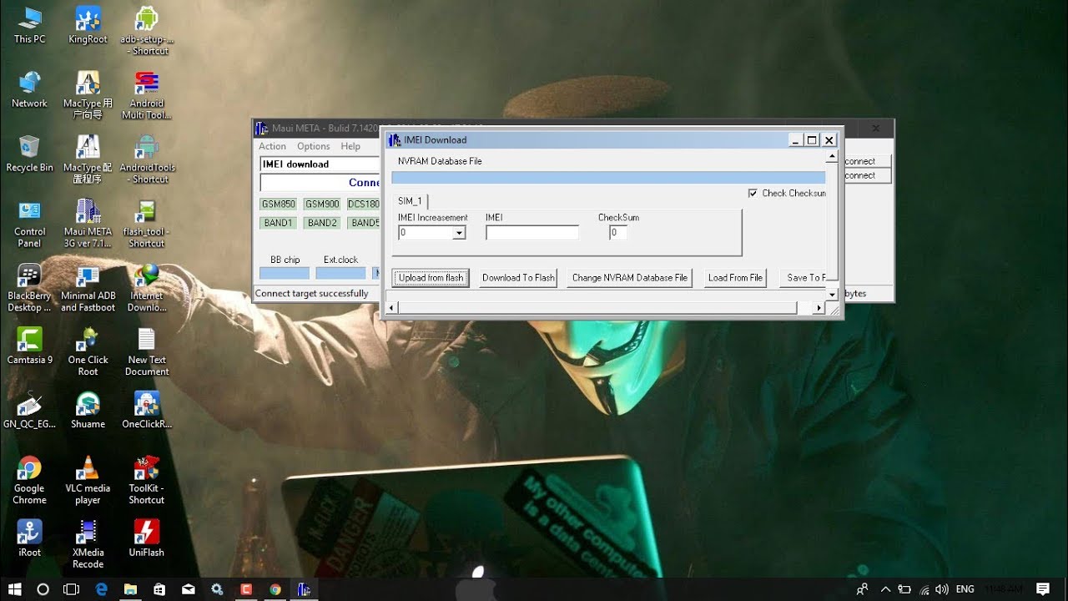The height and width of the screenshot is (601, 1068).
Task: Click the NVRAM Database File path bar
Action: pyautogui.click(x=608, y=177)
